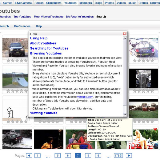The image size is (160, 160).
Task: Expand Searching for Youtubes help topic
Action: [x=49, y=48]
